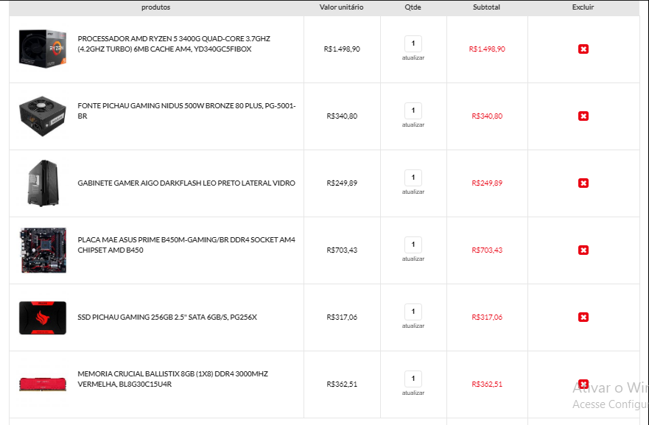Click atualizar for the Gabinete Aigo row
Screen dimensions: 649x425
pos(413,192)
